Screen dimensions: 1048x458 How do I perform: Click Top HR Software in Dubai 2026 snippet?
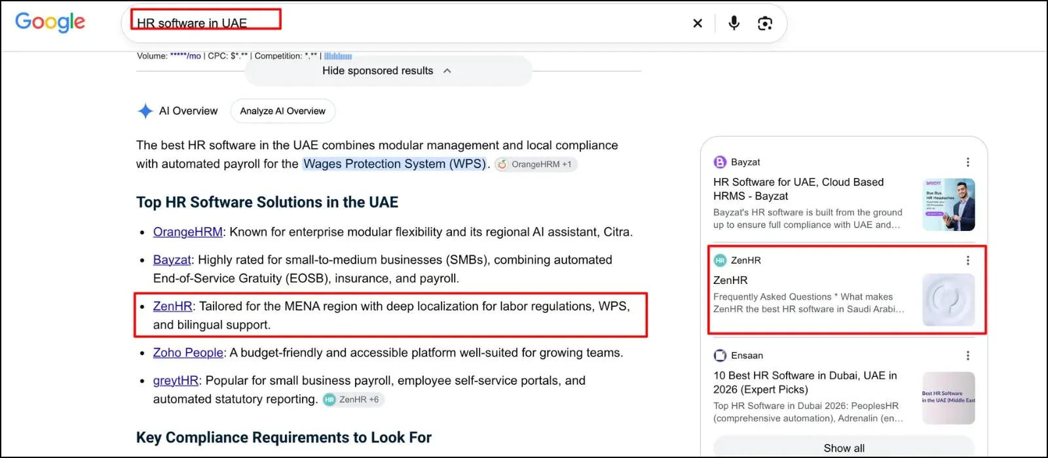tap(808, 412)
